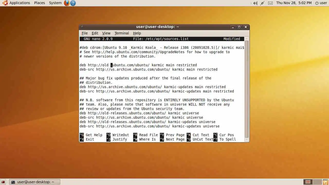Open the terminal File menu
329x185 pixels.
pos(85,33)
